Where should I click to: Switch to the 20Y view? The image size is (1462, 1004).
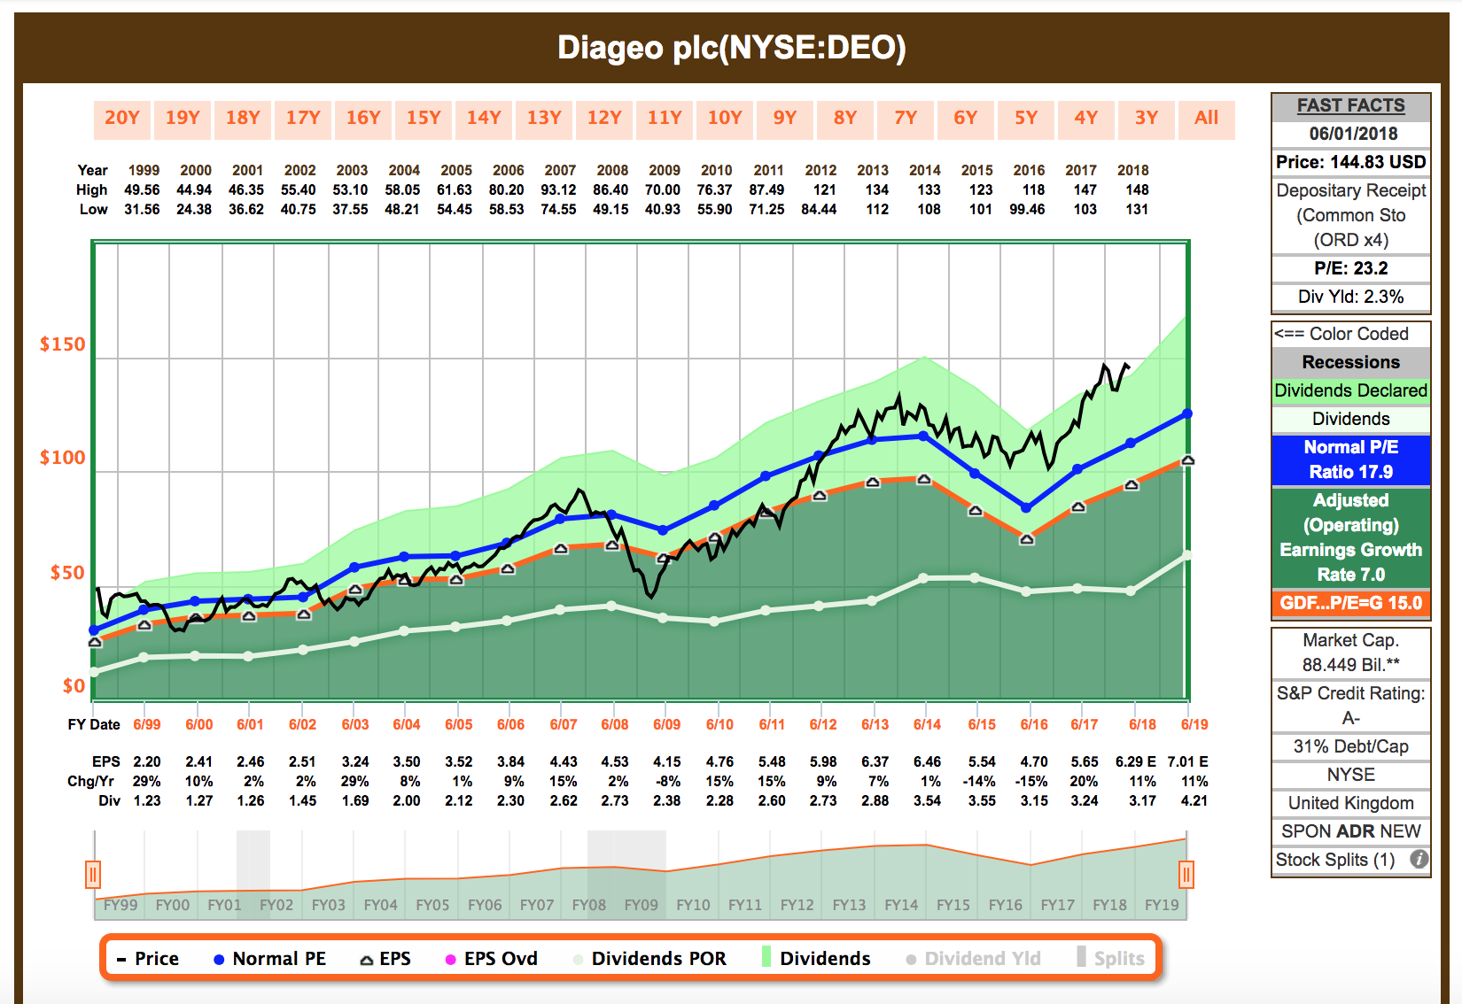click(122, 119)
